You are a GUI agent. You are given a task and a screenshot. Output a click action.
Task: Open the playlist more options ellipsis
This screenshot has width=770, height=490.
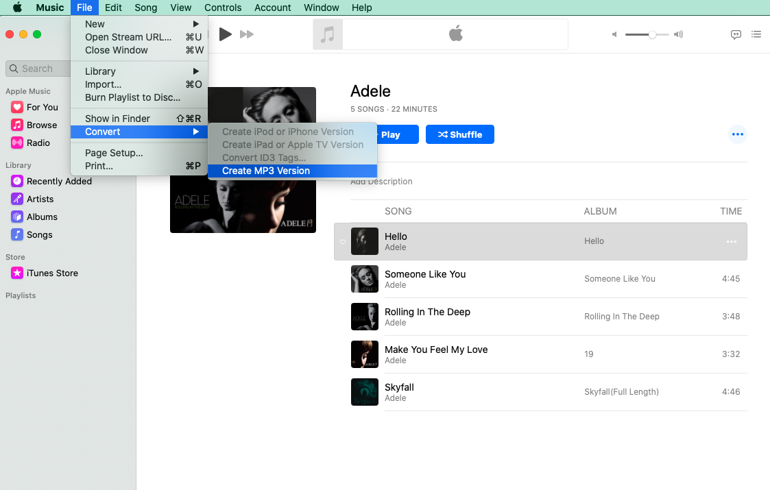click(x=738, y=134)
